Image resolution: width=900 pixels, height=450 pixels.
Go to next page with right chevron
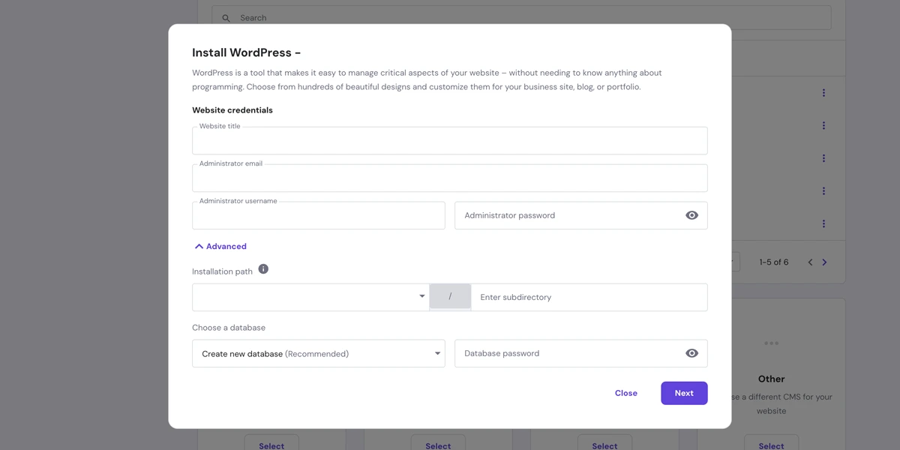coord(824,262)
